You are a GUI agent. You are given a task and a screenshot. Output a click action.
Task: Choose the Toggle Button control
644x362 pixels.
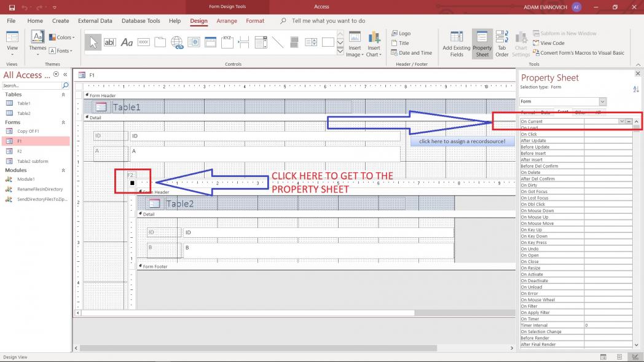click(x=294, y=42)
